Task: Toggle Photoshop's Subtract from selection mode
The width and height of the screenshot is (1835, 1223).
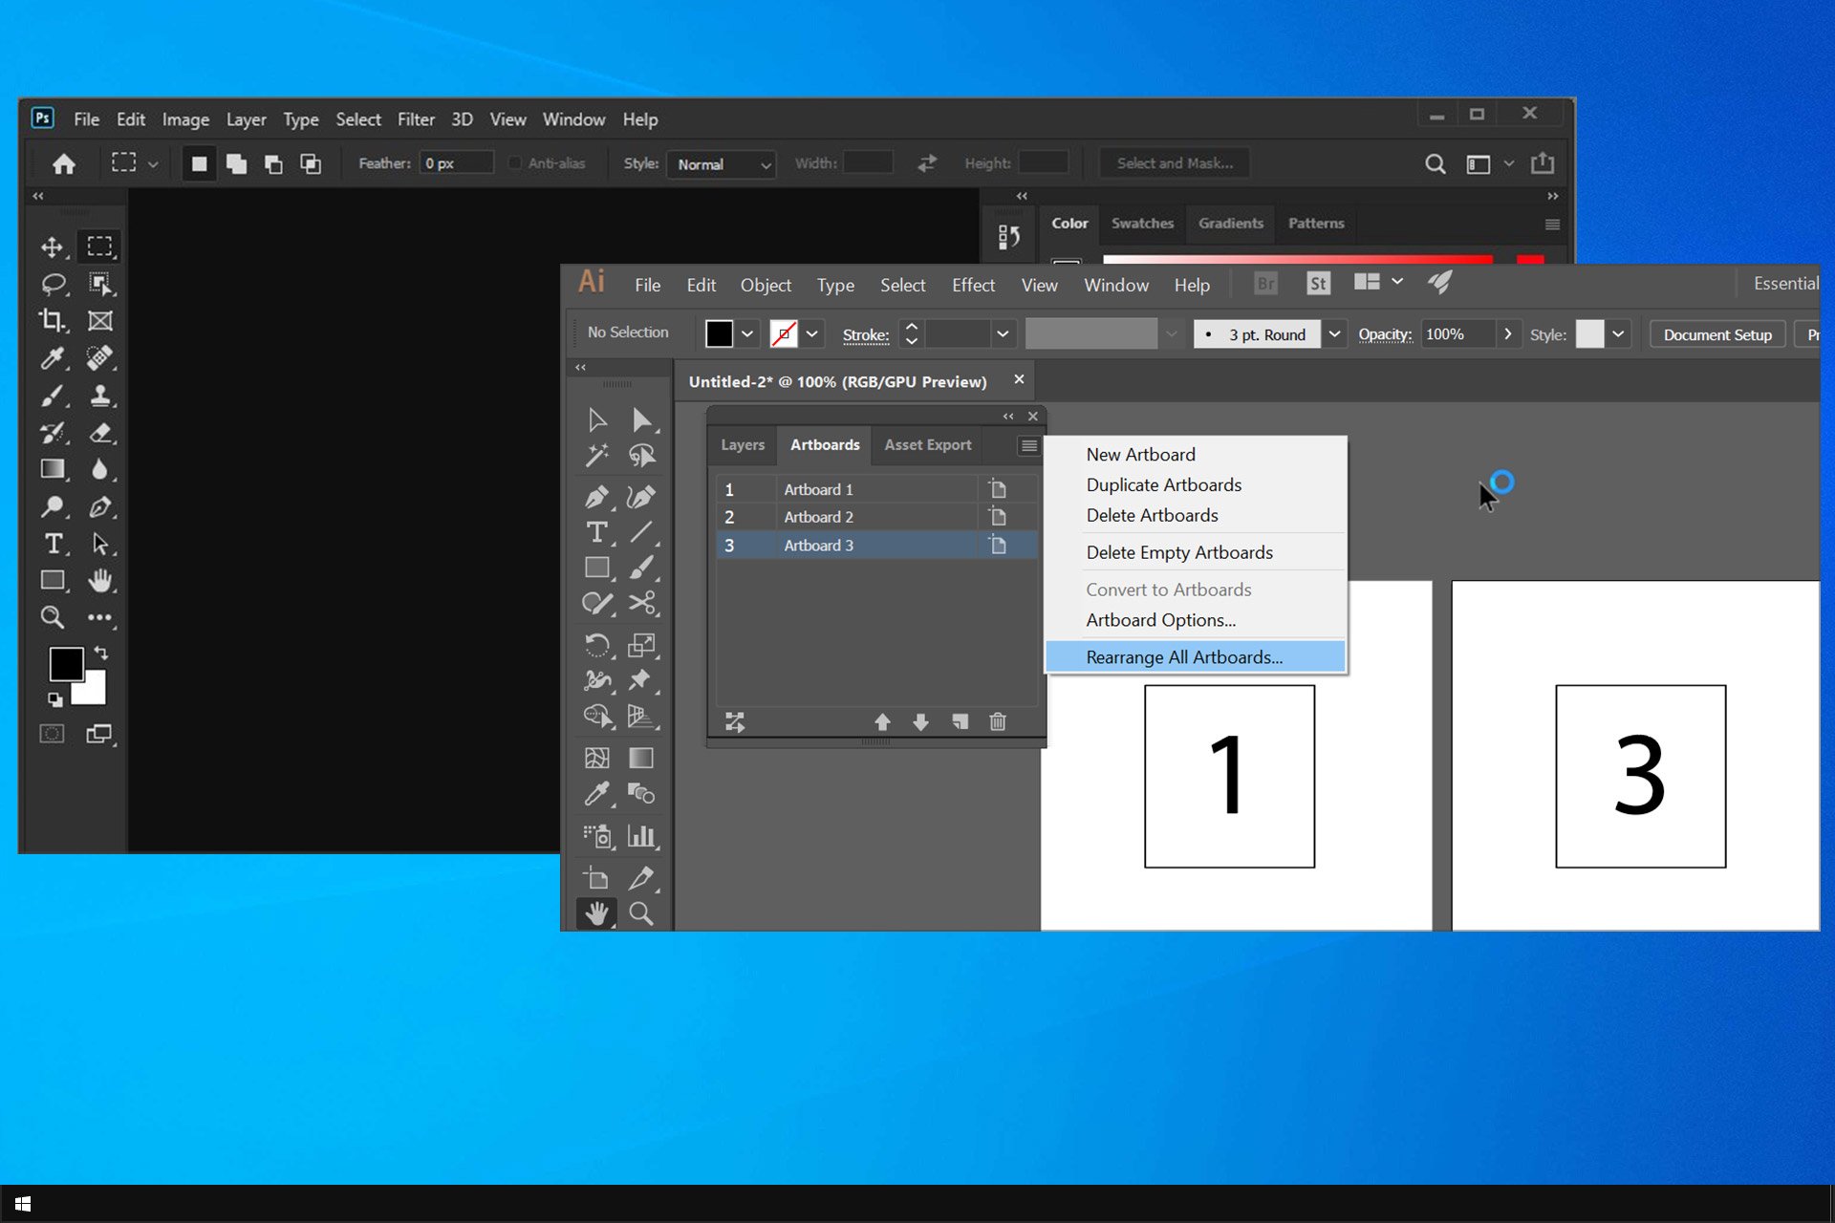Action: tap(273, 163)
